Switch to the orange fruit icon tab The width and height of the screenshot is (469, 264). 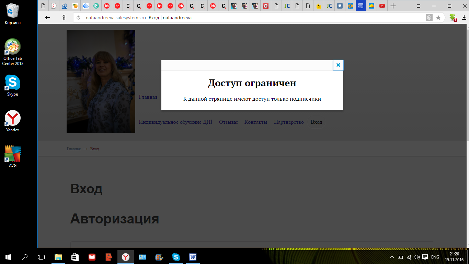[x=75, y=6]
